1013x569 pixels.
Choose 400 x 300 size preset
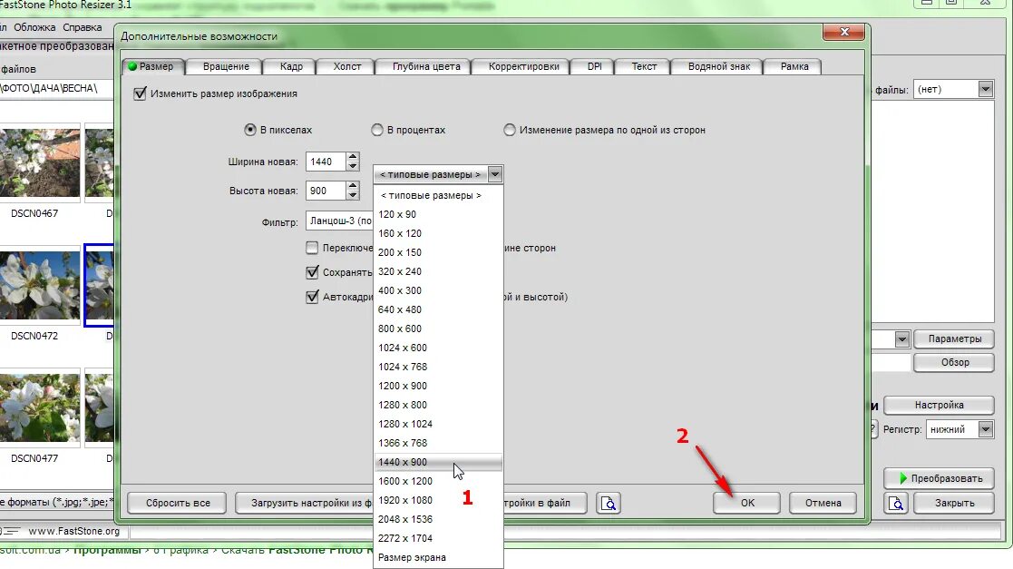click(438, 290)
